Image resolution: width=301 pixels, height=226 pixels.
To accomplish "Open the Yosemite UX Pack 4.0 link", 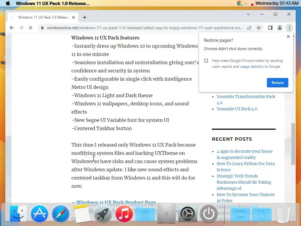I will [237, 109].
